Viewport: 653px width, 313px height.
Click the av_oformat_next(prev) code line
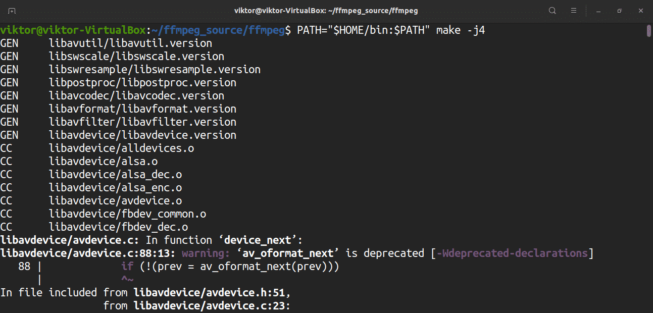[x=230, y=267]
